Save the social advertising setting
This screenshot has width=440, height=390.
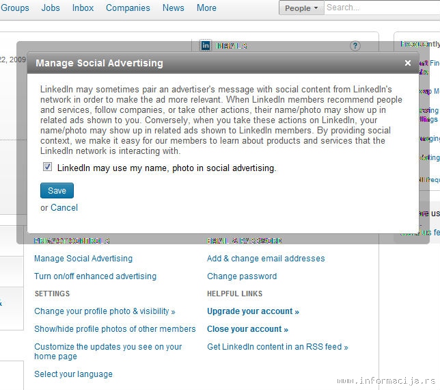(x=57, y=190)
